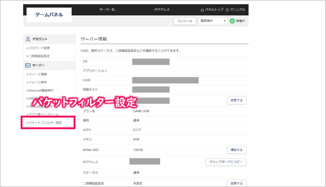
Task: Click the 未設定 two-step status value
Action: (138, 183)
